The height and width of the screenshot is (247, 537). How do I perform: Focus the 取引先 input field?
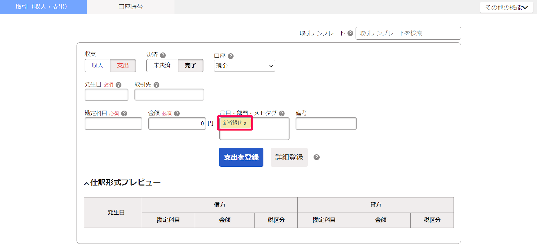169,95
